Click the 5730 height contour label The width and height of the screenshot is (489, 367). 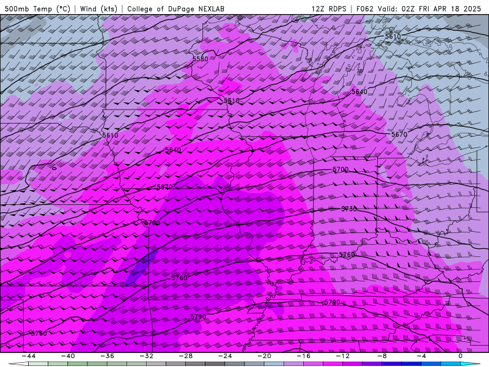click(x=349, y=209)
